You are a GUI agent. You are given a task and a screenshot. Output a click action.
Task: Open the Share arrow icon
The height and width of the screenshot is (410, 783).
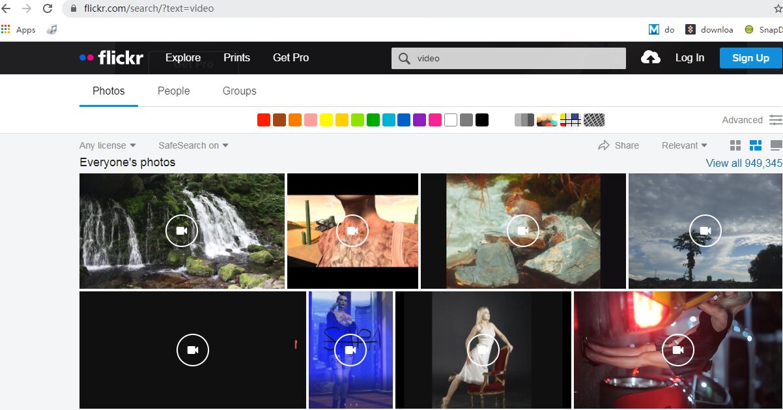[604, 145]
